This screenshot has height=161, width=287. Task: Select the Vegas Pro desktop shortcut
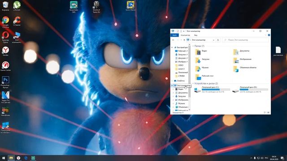click(5, 97)
